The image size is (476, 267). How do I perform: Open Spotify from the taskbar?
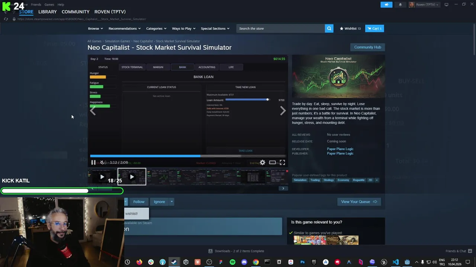[x=232, y=262]
